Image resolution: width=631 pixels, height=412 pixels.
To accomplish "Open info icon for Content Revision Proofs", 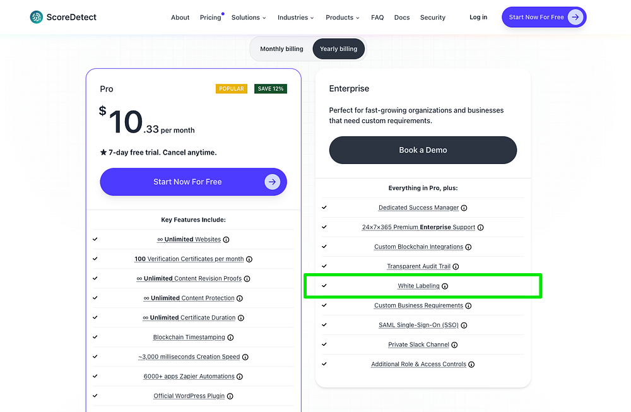I will (x=247, y=279).
